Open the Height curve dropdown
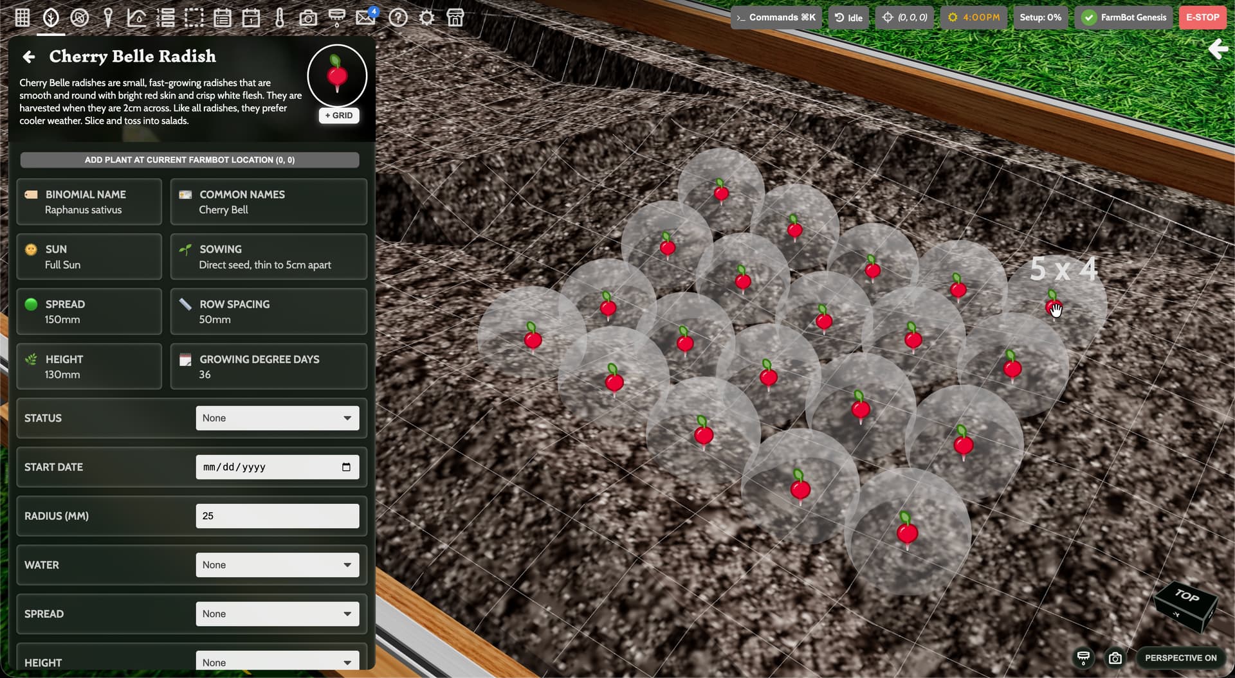This screenshot has height=678, width=1235. (x=277, y=661)
